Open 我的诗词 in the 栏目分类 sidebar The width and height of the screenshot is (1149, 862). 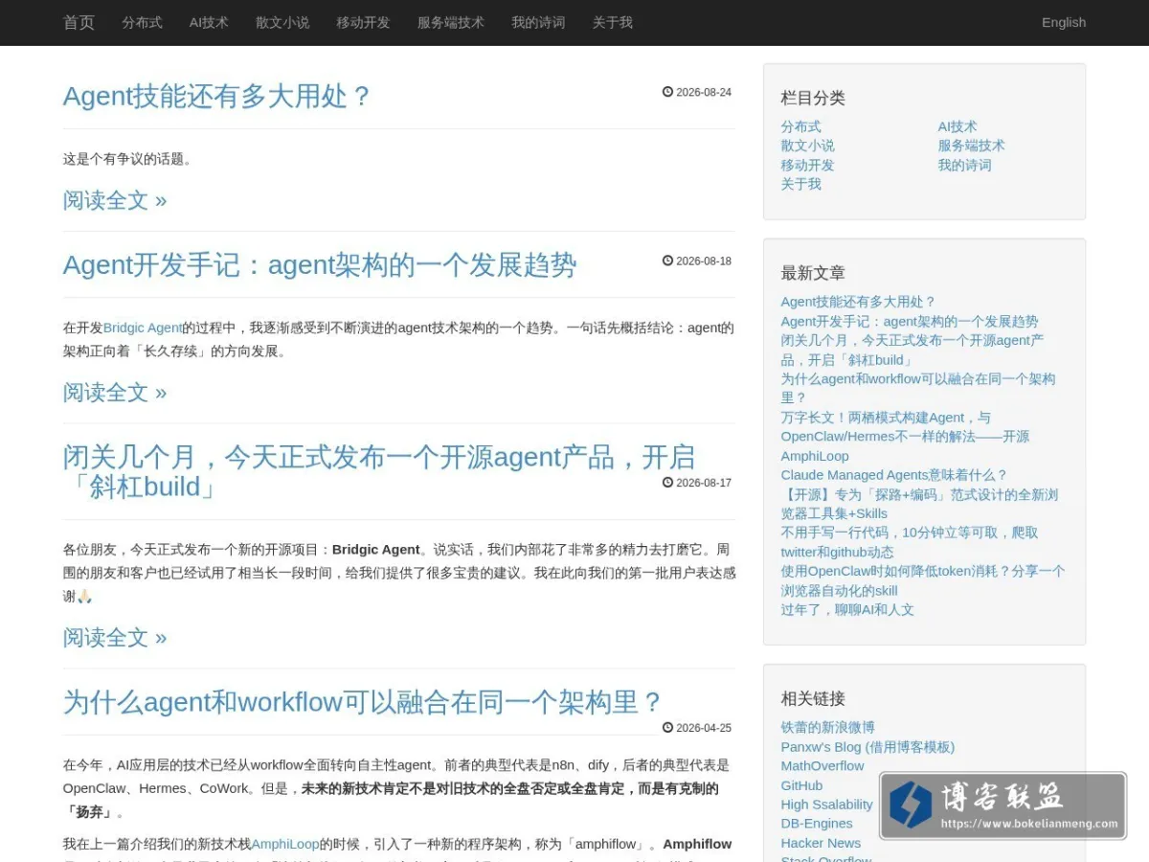[964, 165]
